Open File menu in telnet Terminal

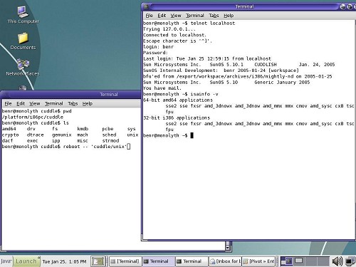149,16
